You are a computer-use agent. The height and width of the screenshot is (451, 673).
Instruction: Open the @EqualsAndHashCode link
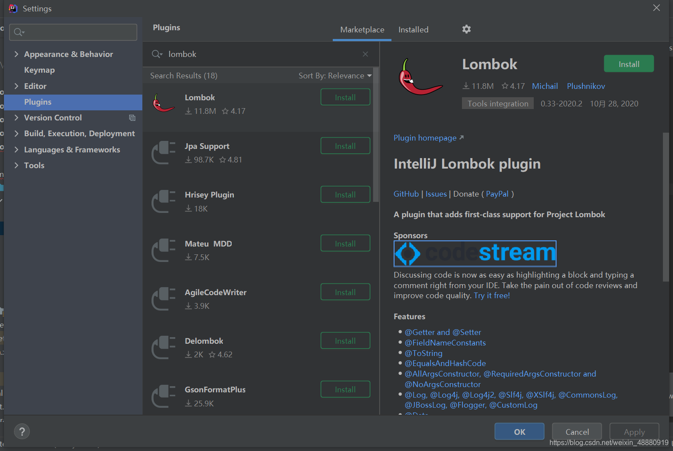tap(445, 363)
